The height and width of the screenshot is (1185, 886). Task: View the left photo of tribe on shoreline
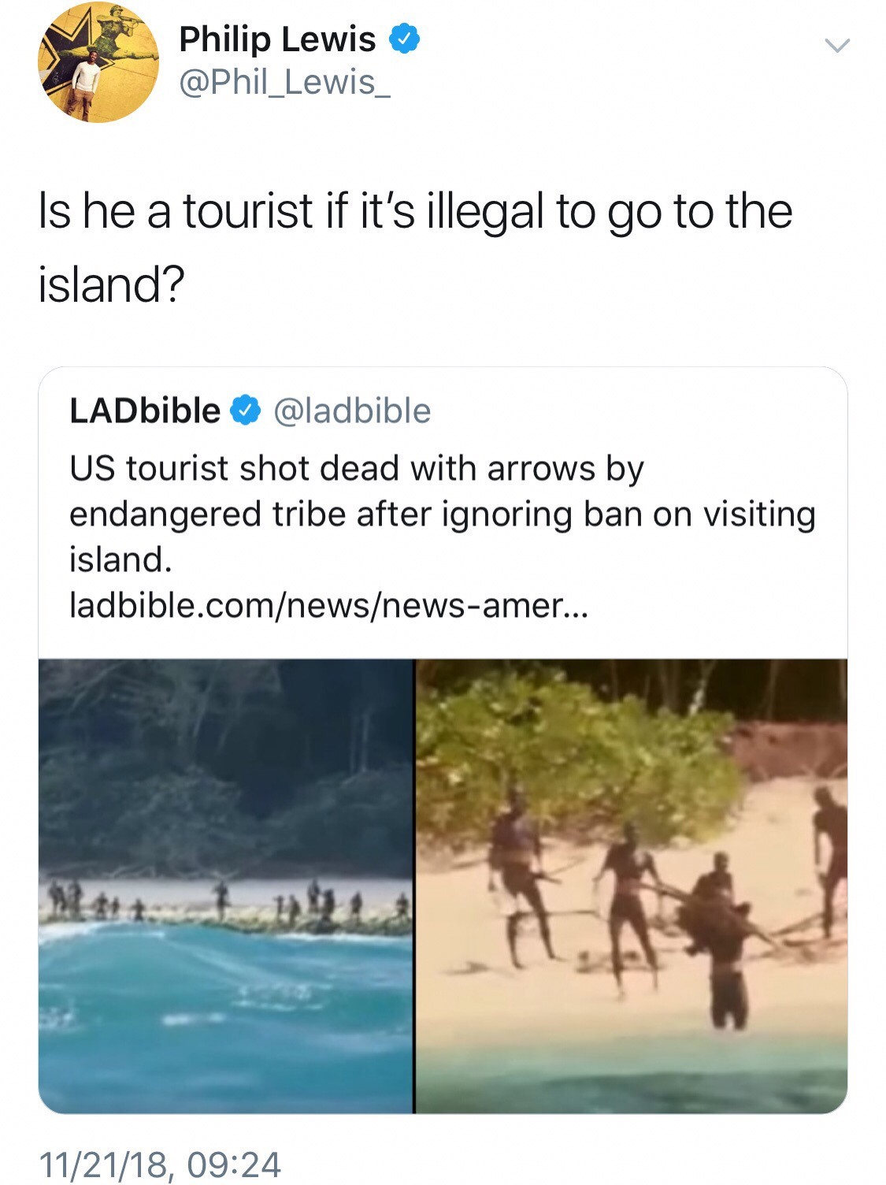point(226,886)
